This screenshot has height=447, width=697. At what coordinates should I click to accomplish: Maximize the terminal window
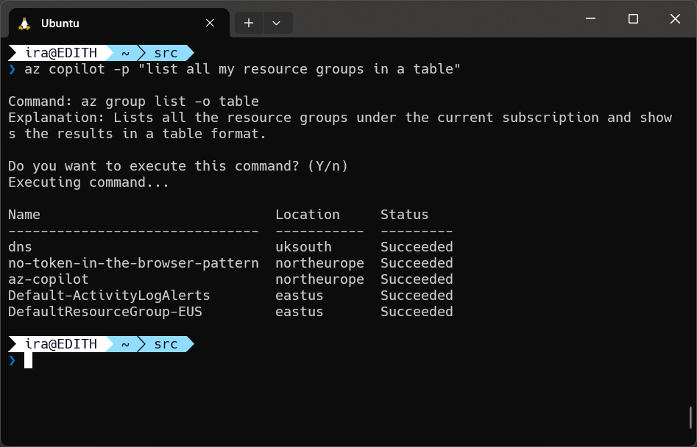click(633, 18)
